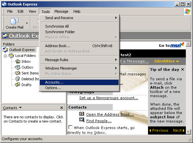
Task: Click the Go to msn link
Action: coord(171,45)
